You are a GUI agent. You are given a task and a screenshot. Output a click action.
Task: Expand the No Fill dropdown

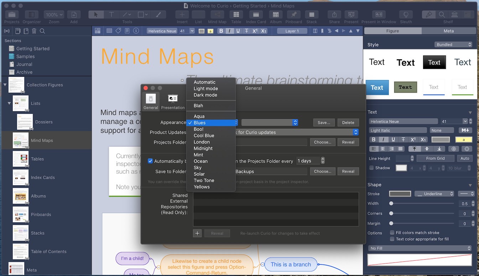coord(420,248)
